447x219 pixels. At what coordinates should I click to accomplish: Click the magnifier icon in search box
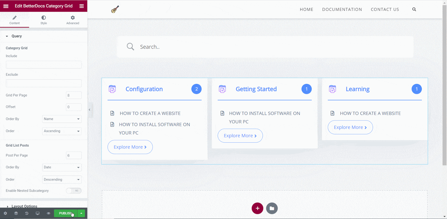click(130, 47)
